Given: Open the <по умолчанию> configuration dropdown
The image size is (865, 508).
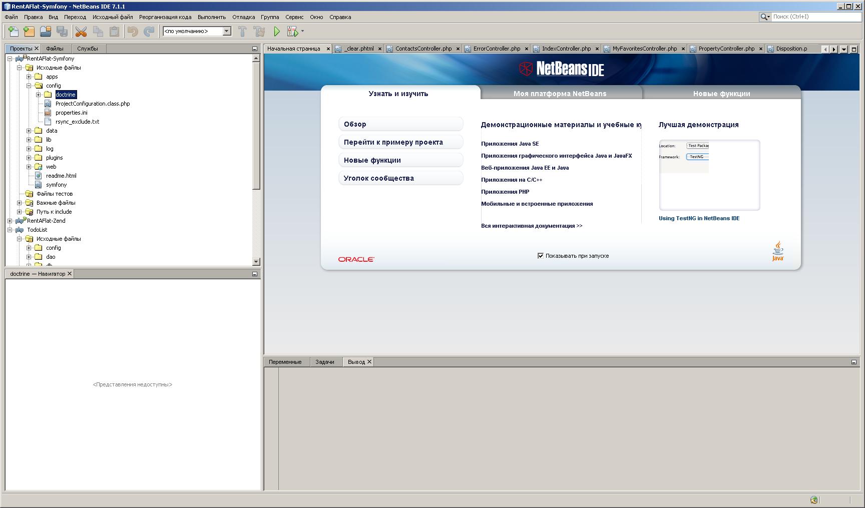Looking at the screenshot, I should pyautogui.click(x=226, y=31).
